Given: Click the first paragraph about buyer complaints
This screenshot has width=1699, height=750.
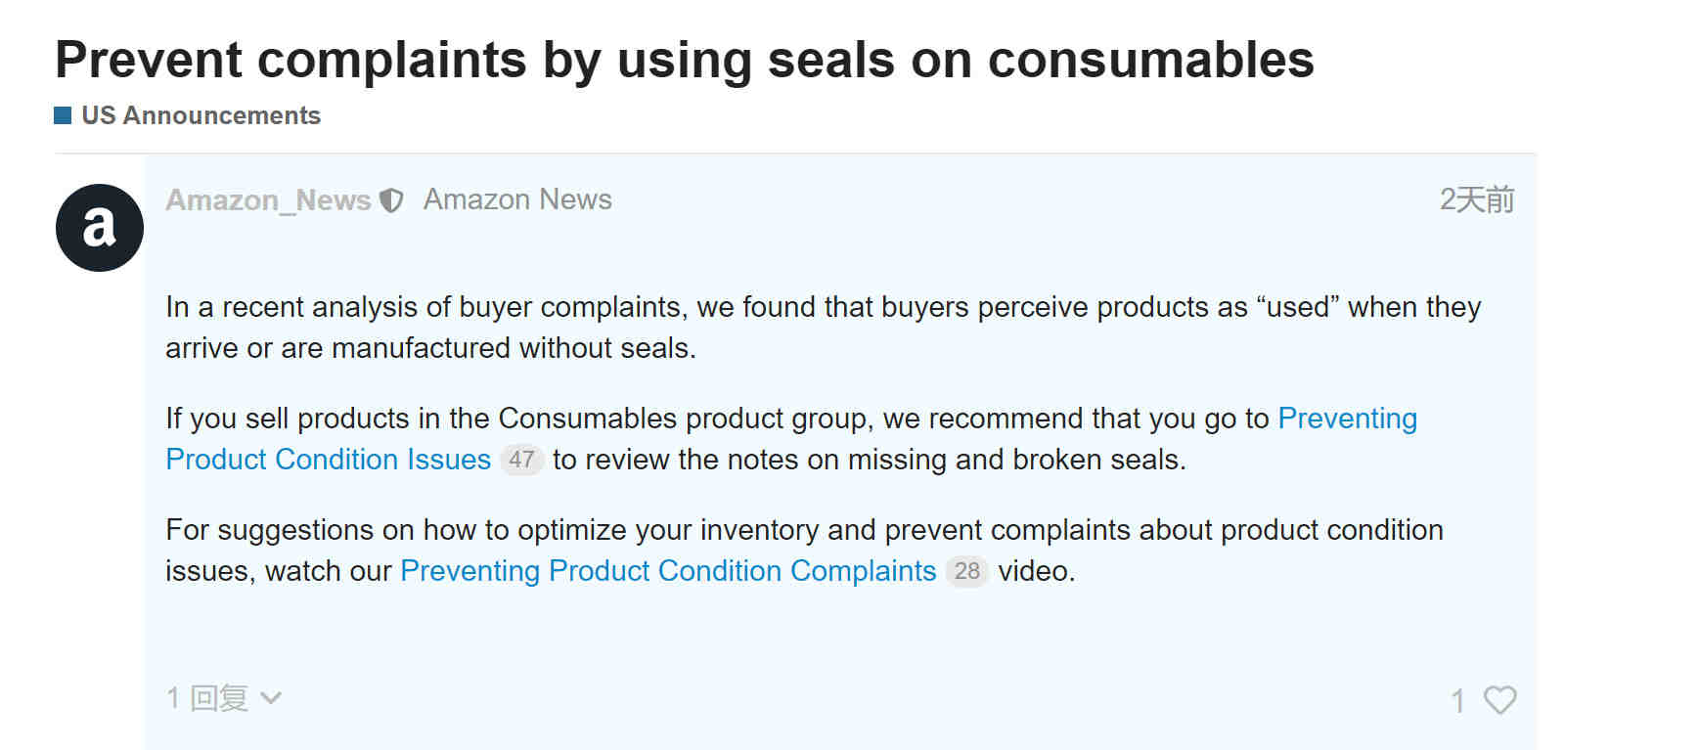Looking at the screenshot, I should pos(823,328).
